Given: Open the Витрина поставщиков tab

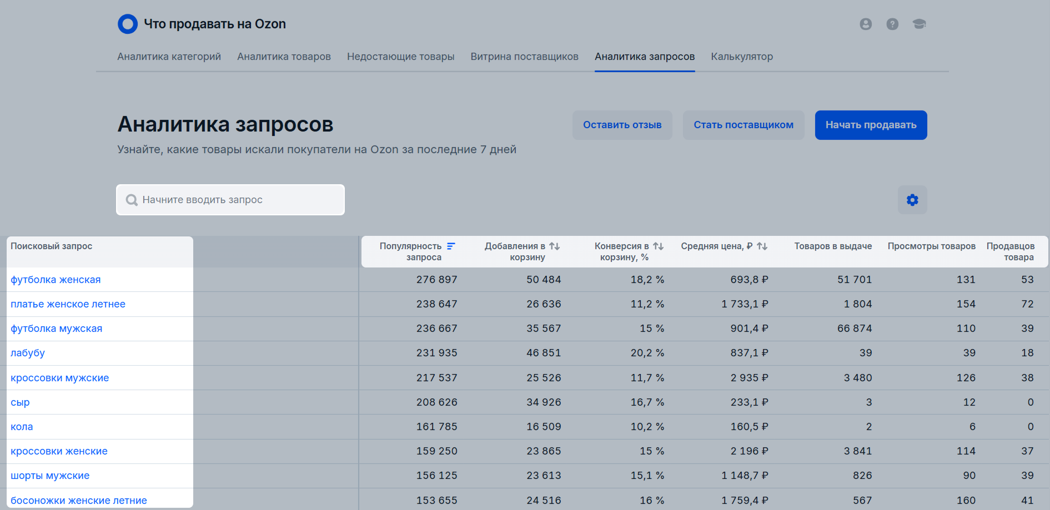Looking at the screenshot, I should 524,57.
